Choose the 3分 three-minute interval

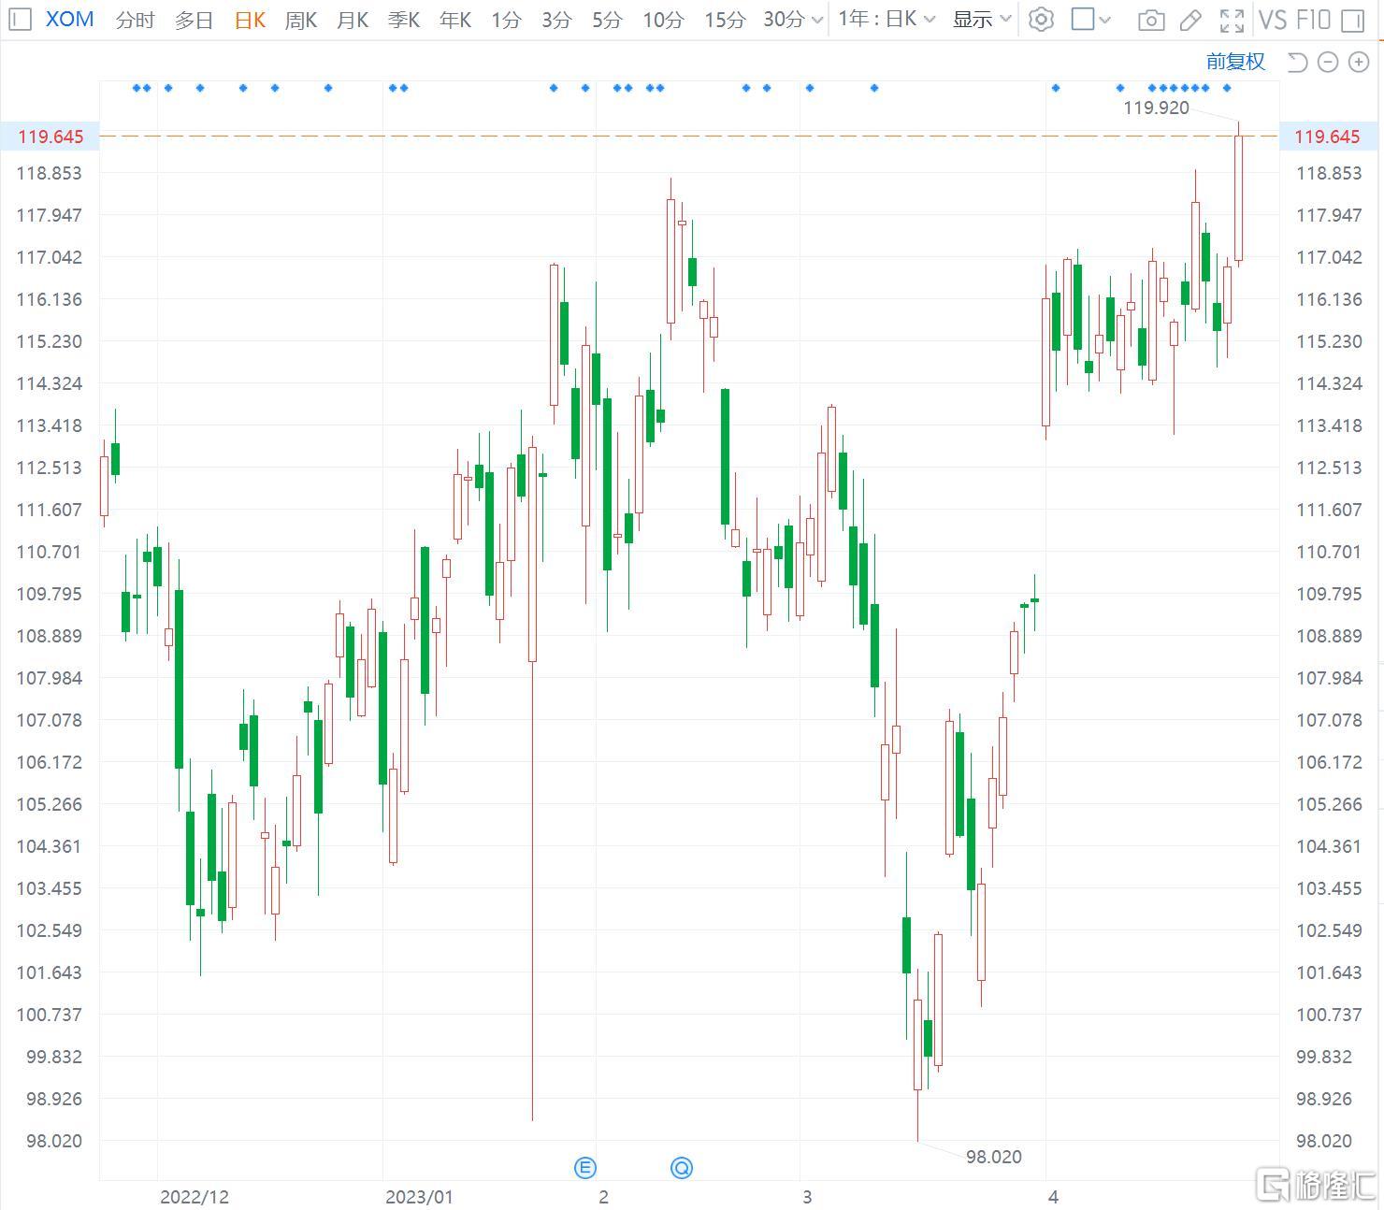pos(556,19)
